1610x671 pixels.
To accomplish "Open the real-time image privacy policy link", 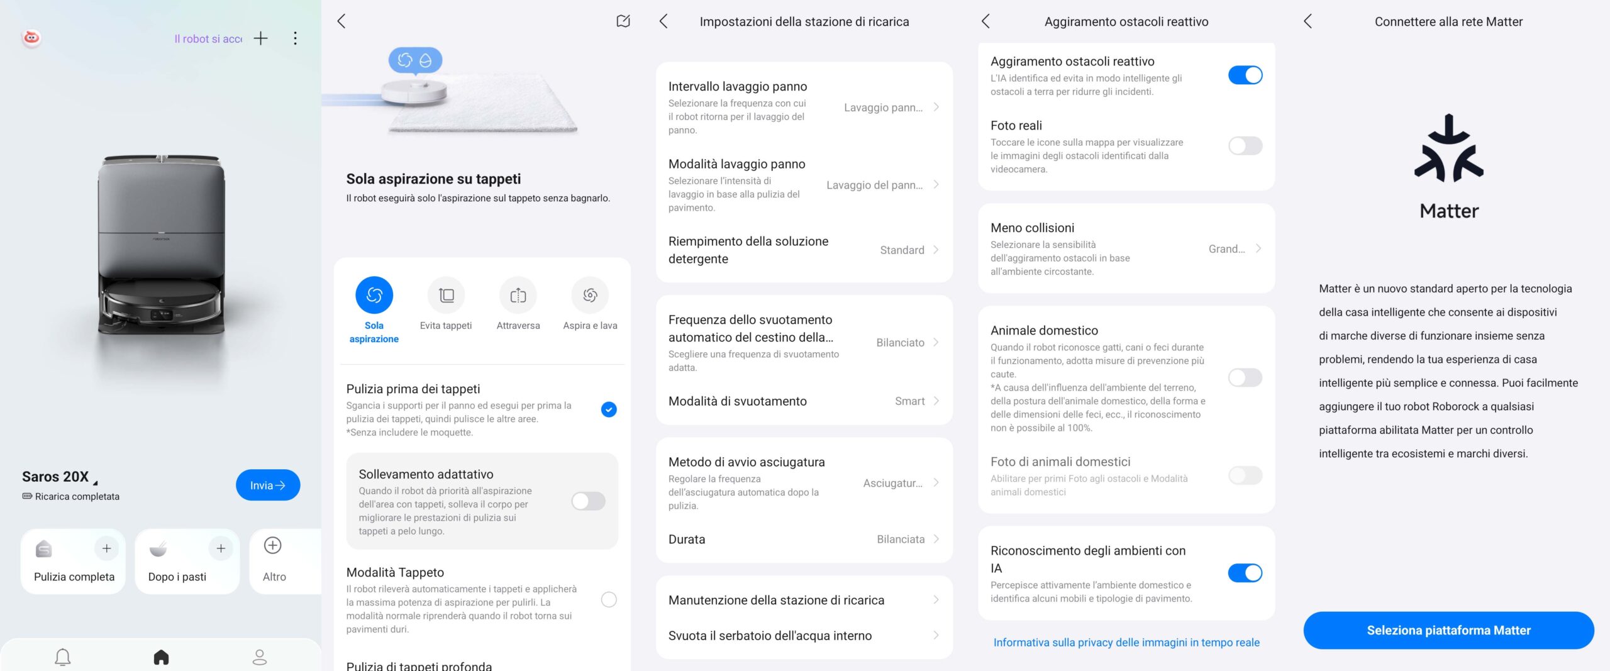I will click(1126, 642).
